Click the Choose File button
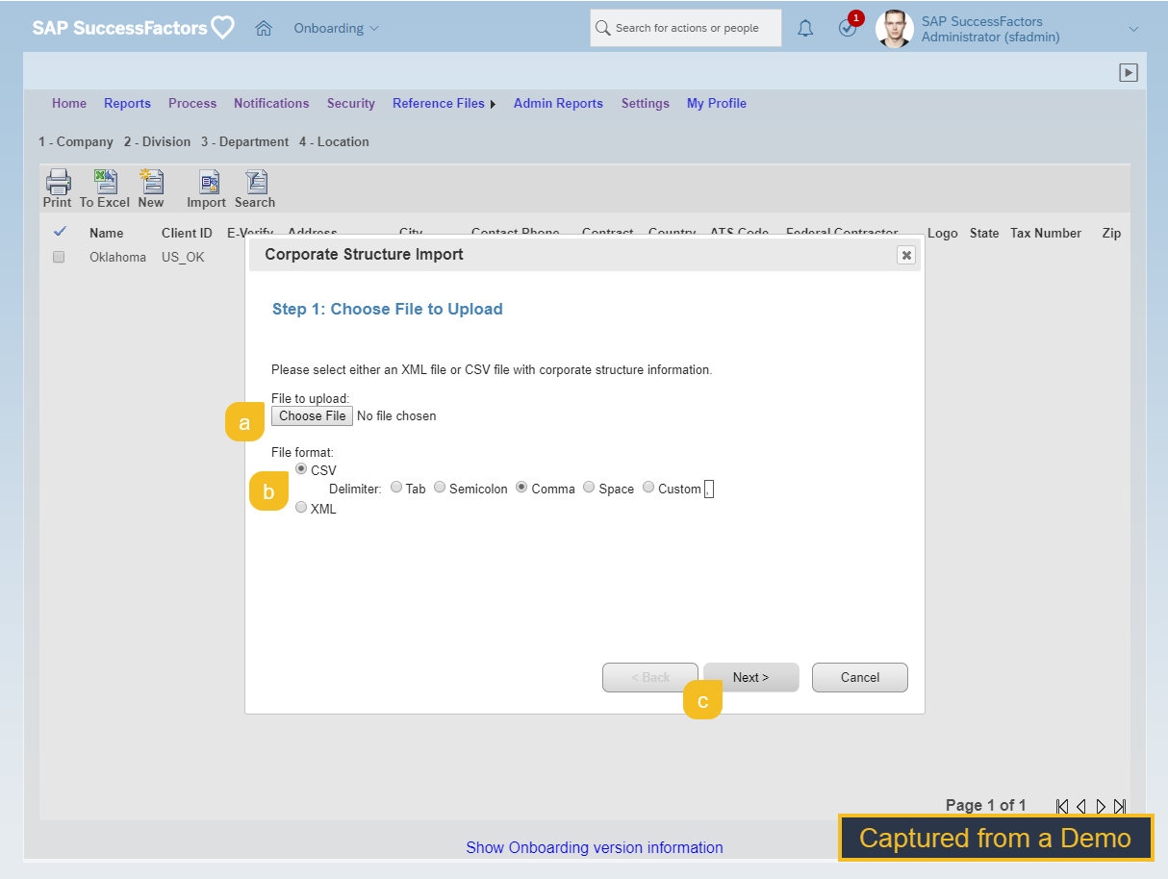1168x879 pixels. [312, 416]
